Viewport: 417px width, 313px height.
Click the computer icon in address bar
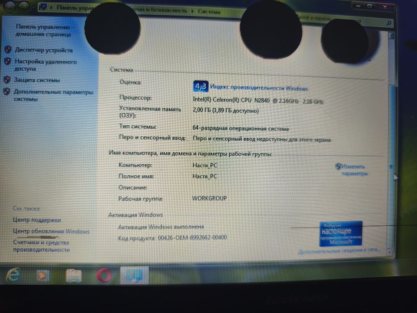point(42,7)
